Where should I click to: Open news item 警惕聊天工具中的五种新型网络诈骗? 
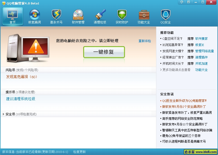(187, 130)
